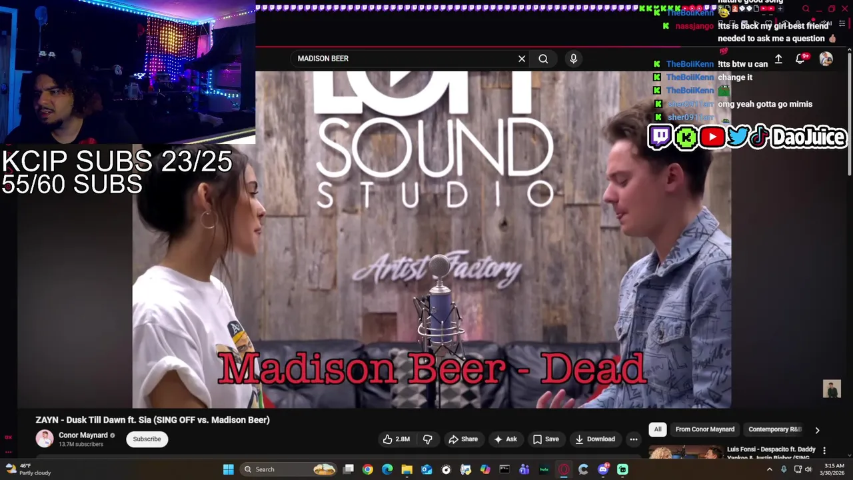Subscribe to Conor Maynard

(x=147, y=439)
